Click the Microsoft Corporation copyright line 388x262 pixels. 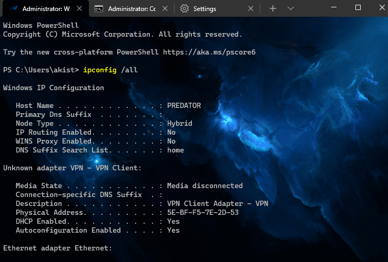click(122, 34)
